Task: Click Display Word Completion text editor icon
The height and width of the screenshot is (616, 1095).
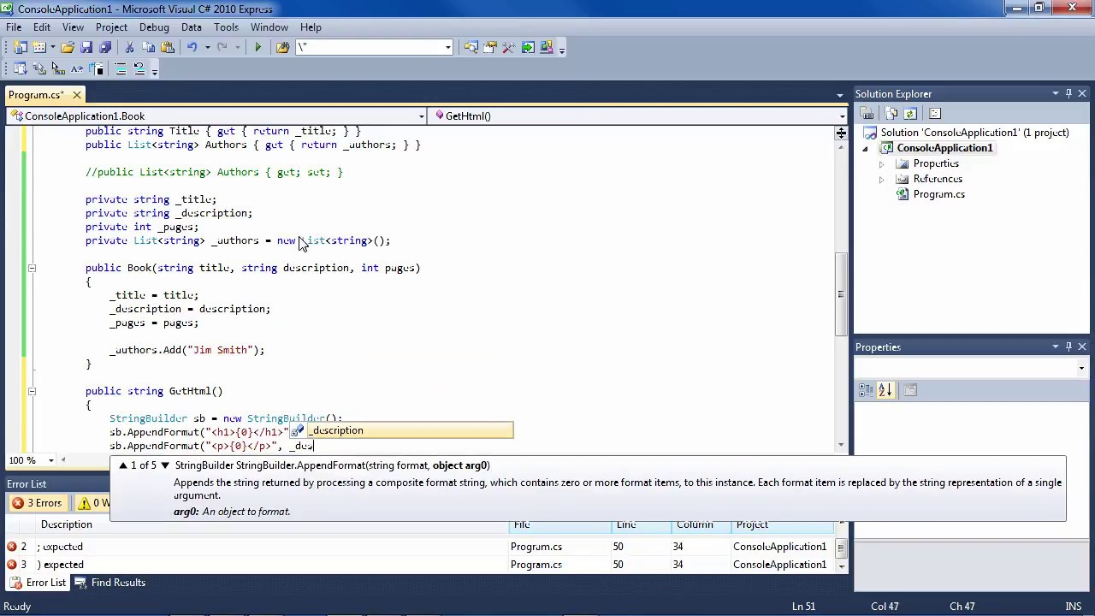Action: [x=77, y=68]
